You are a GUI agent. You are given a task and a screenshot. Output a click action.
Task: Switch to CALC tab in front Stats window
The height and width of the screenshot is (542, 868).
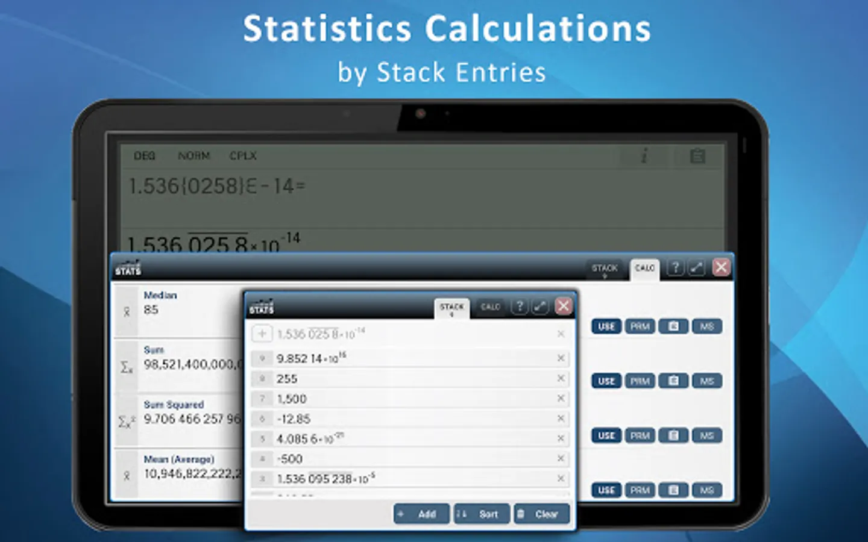click(490, 307)
